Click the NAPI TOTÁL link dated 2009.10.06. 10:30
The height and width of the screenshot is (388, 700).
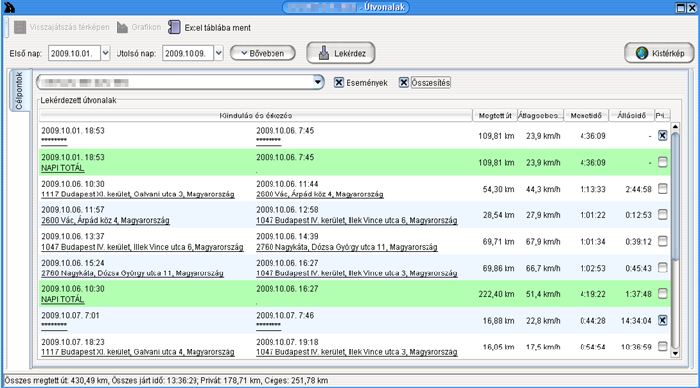tap(63, 299)
